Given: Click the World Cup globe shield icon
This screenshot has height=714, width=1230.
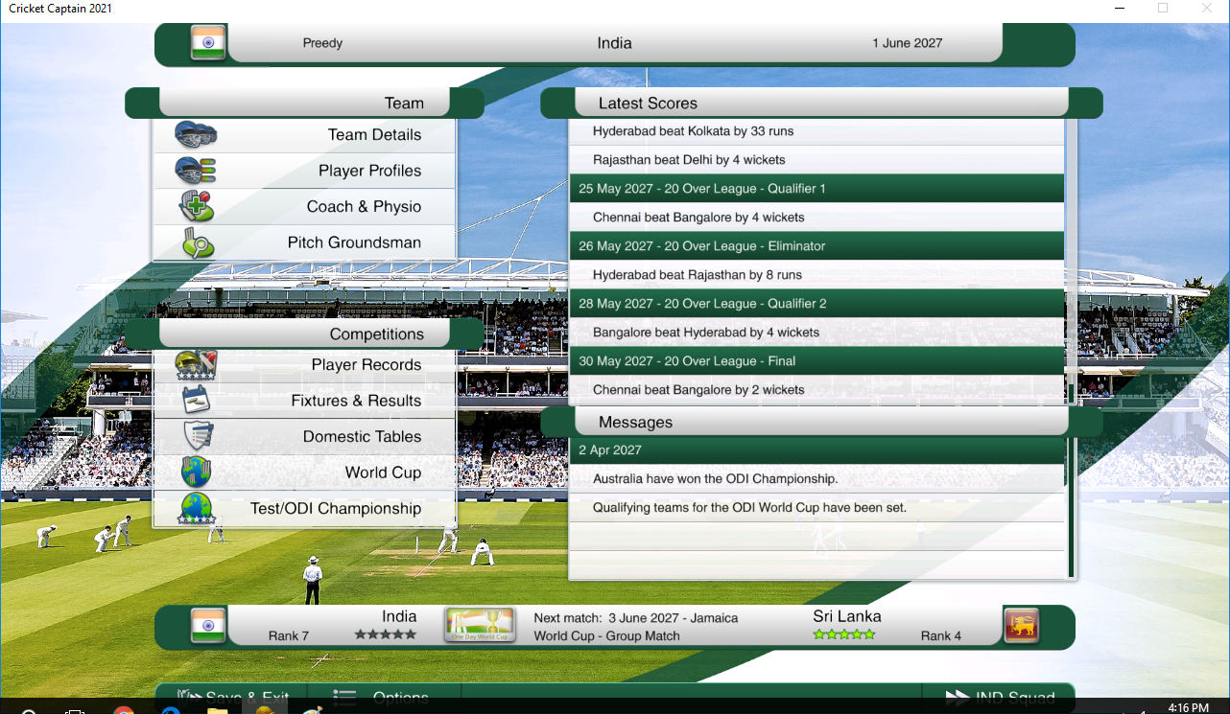Looking at the screenshot, I should pos(196,472).
